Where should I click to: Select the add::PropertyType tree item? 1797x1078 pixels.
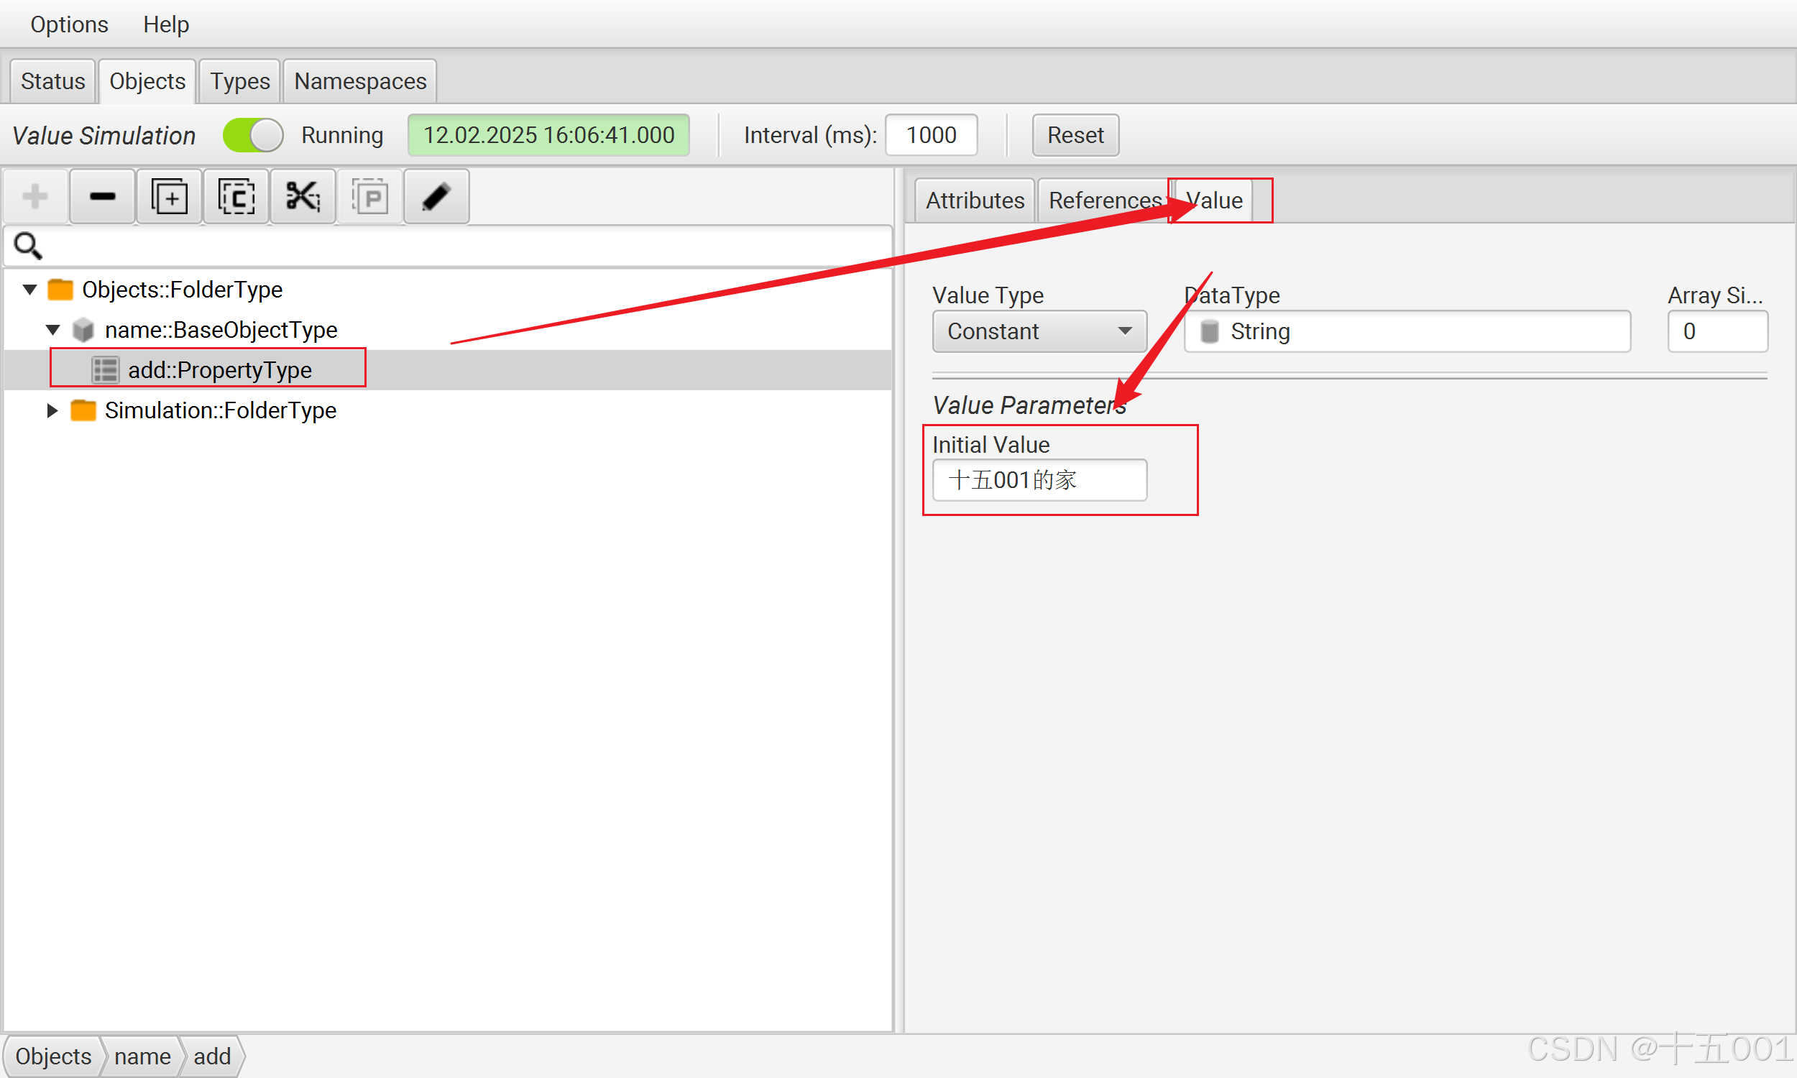pos(219,369)
